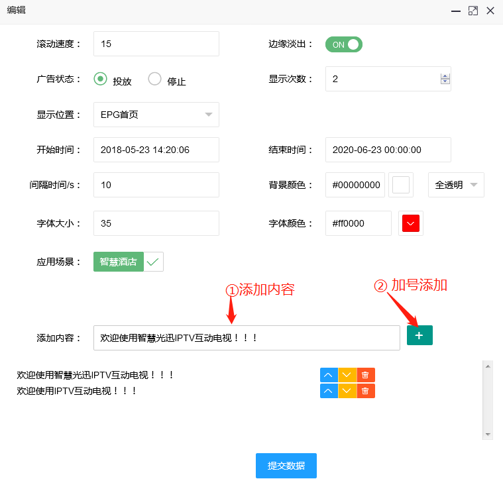Viewport: 503px width, 479px height.
Task: Toggle the edge fade-out ON switch
Action: pos(344,44)
